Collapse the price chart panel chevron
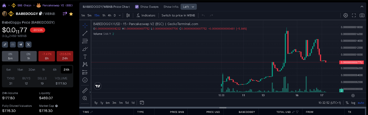 [362, 6]
